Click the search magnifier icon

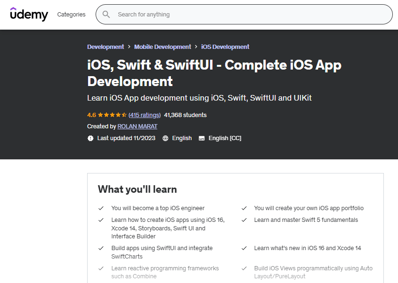coord(106,15)
